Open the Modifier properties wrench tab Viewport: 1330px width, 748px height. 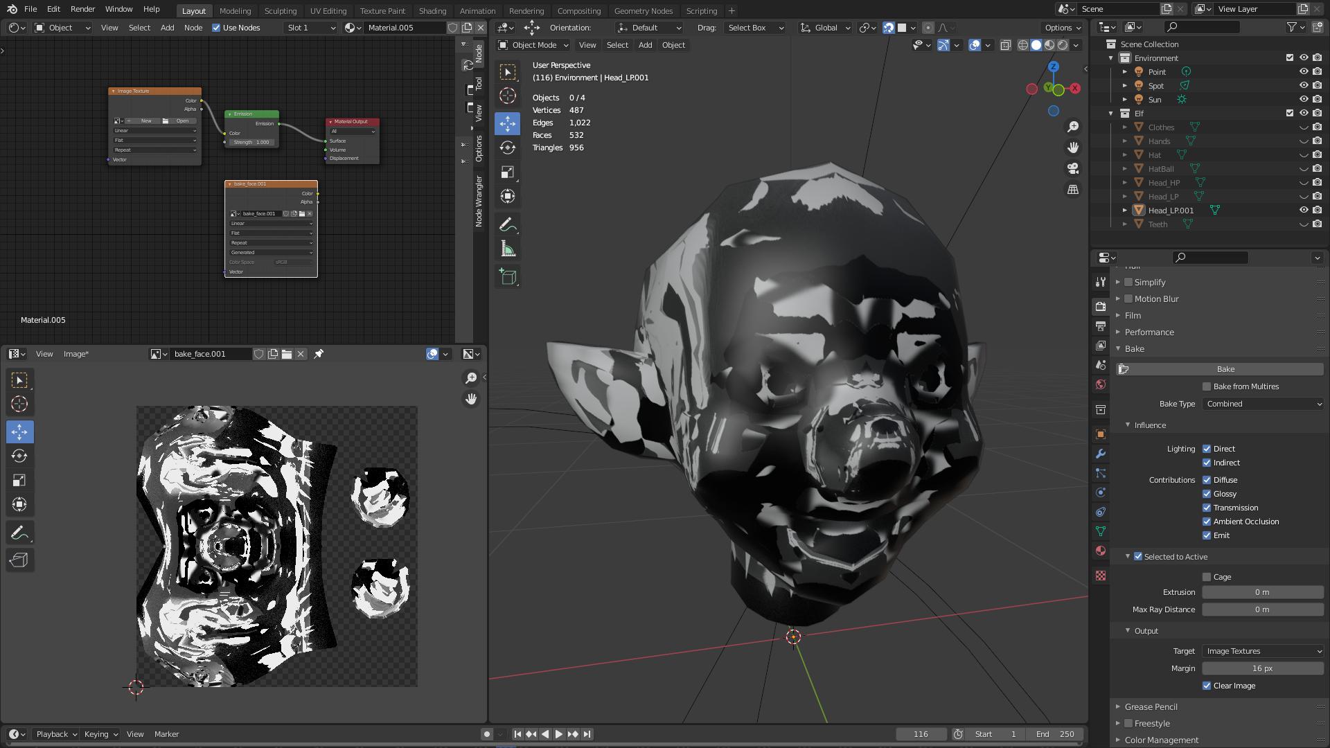pos(1101,454)
